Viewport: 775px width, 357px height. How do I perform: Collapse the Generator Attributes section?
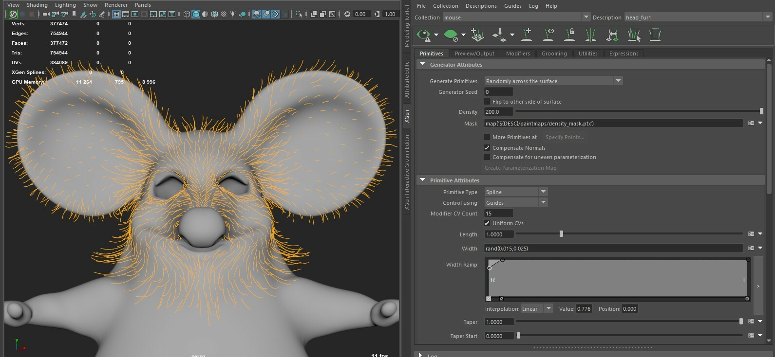(x=423, y=64)
